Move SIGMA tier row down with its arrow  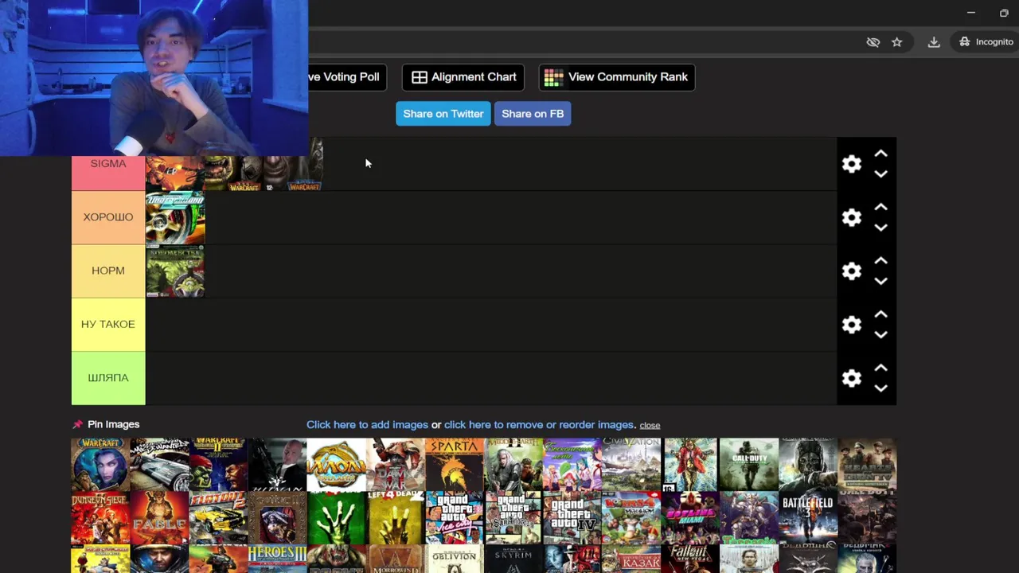pyautogui.click(x=880, y=173)
